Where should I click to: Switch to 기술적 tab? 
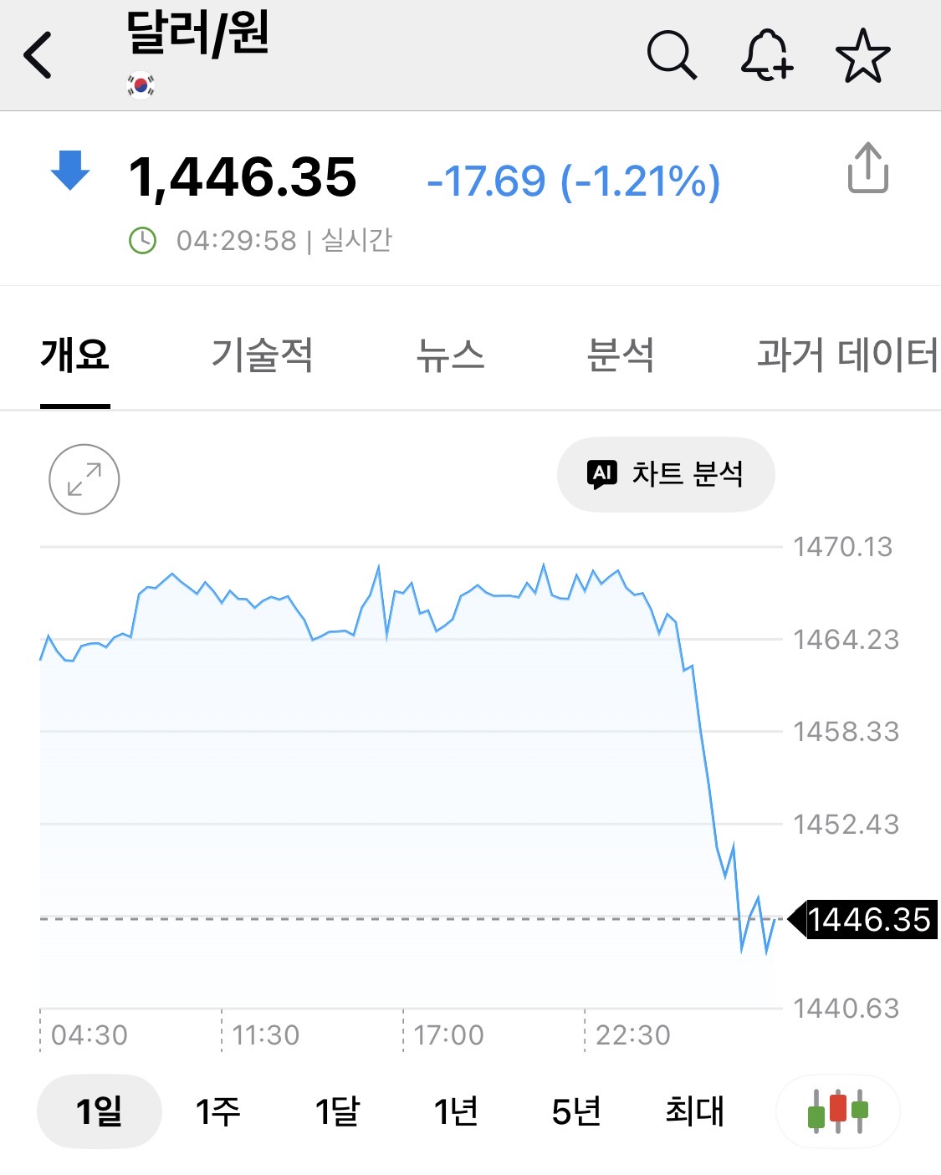coord(262,355)
